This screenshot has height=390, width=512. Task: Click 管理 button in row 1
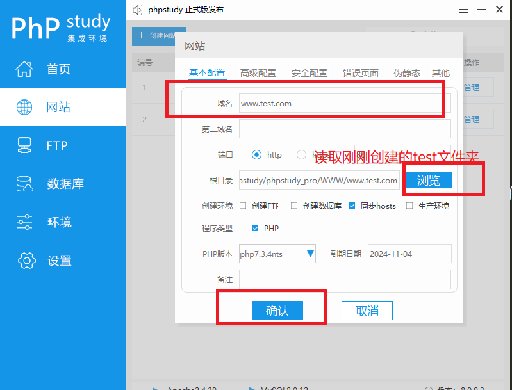pos(478,87)
